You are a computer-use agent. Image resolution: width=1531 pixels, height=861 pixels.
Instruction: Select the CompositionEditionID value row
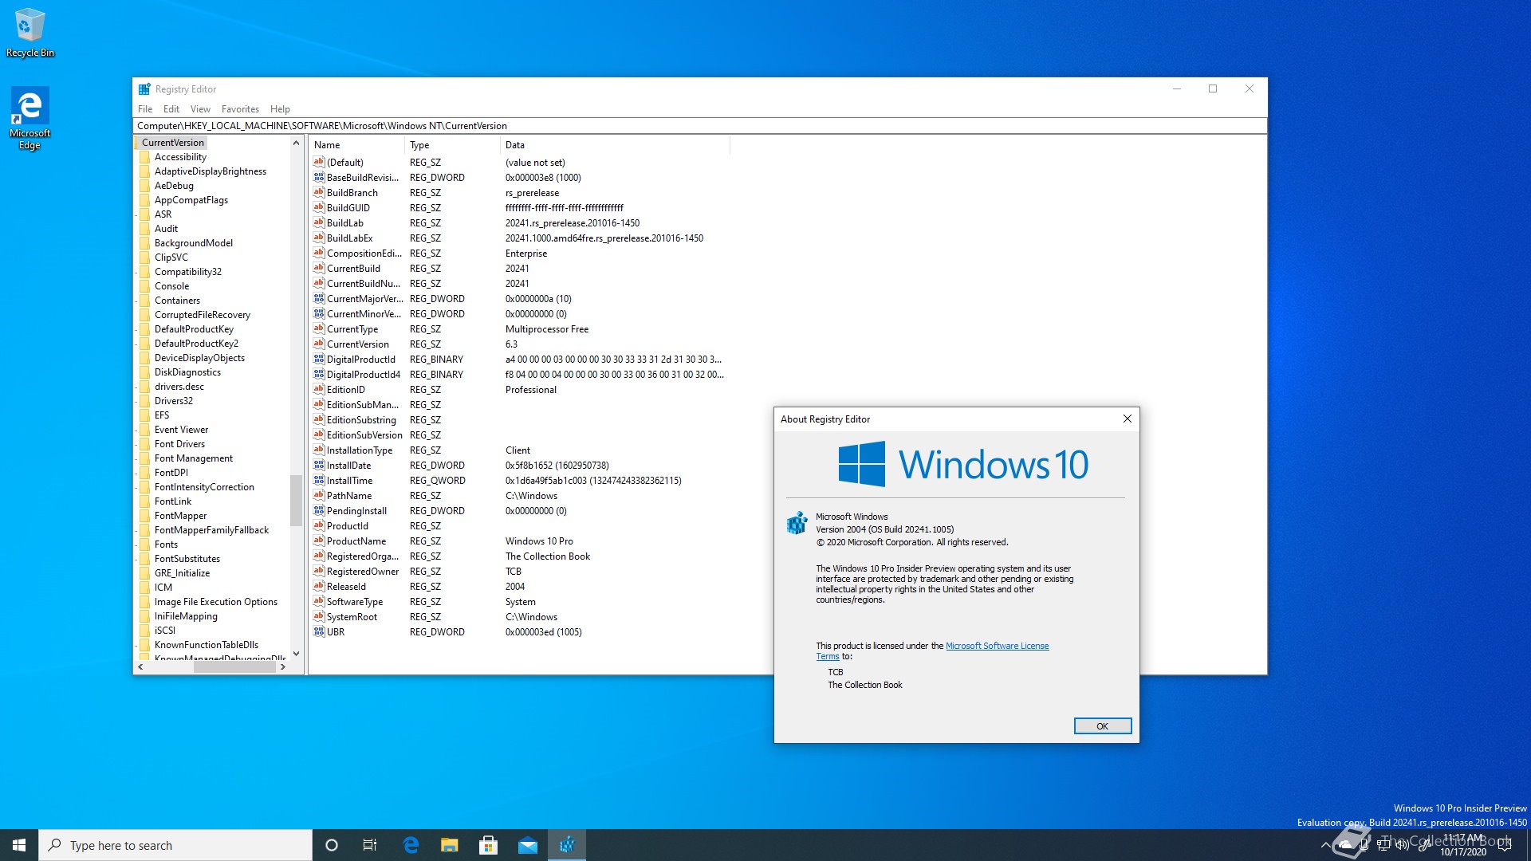[518, 253]
